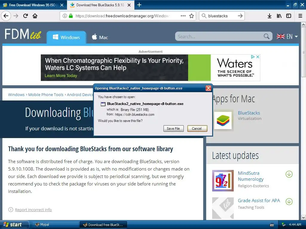Download MindSutra Numerology via green arrow
Image resolution: width=306 pixels, height=229 pixels.
point(289,174)
